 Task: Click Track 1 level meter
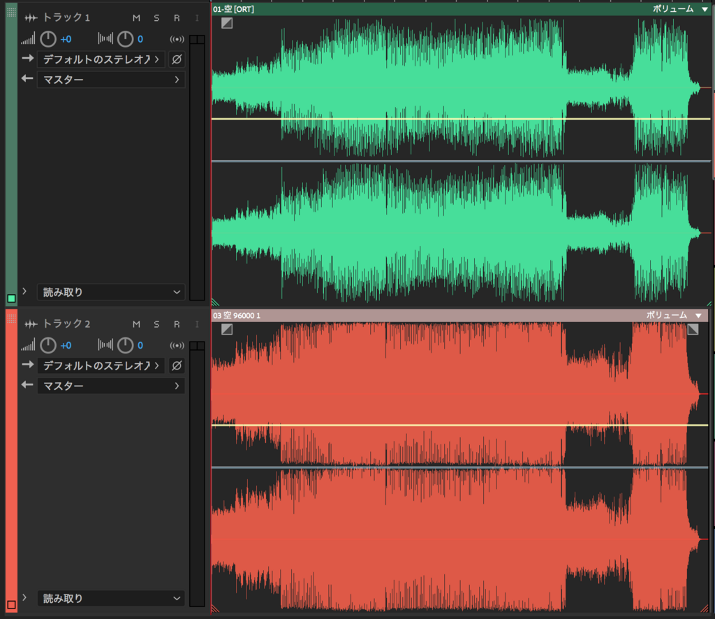pyautogui.click(x=197, y=168)
